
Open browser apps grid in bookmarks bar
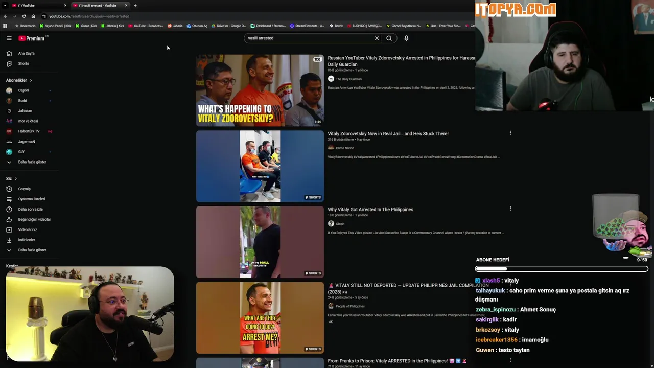click(5, 26)
